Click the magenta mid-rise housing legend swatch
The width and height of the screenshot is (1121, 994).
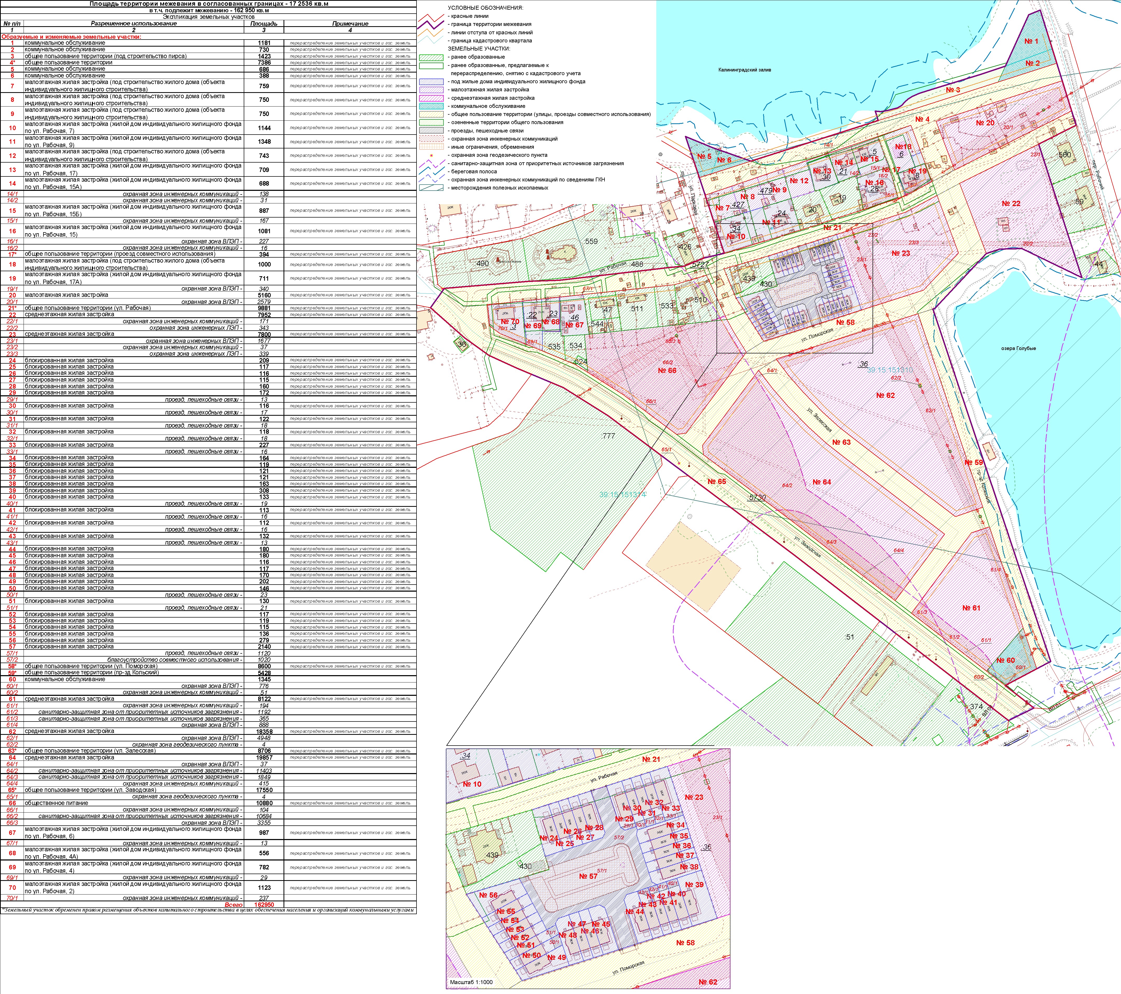click(x=431, y=98)
